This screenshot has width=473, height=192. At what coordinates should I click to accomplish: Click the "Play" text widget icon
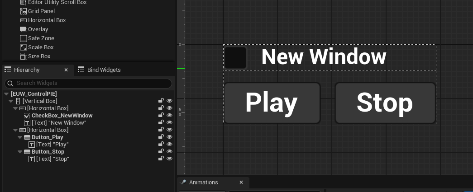point(31,145)
